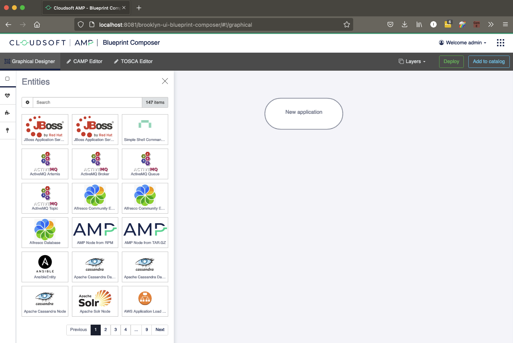Select the Cloudsoft AMP - Blueprint Composer browser tab
The width and height of the screenshot is (513, 343).
click(x=86, y=8)
